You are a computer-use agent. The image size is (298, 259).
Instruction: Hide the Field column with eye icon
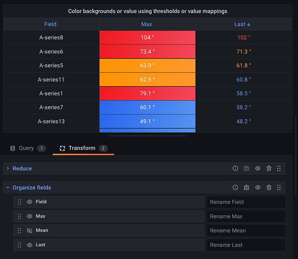click(x=30, y=202)
